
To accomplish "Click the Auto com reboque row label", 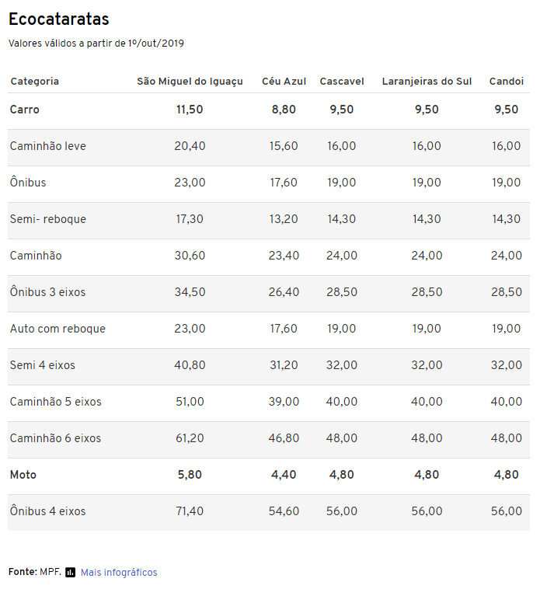I will coord(57,329).
